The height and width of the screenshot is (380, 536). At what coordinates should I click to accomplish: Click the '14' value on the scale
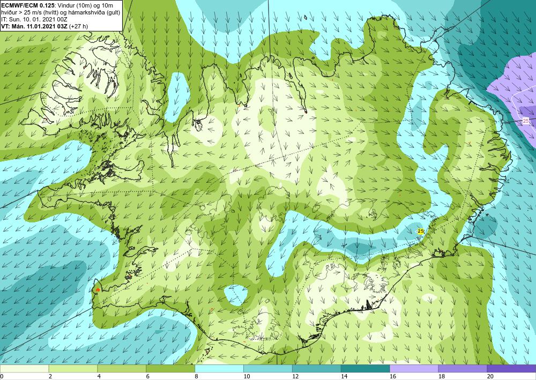(x=344, y=377)
